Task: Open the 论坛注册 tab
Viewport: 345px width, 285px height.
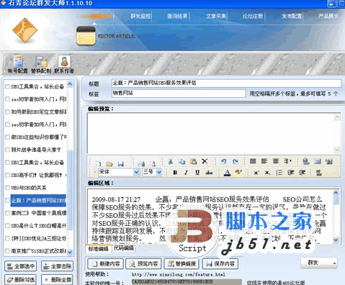Action: pos(253,17)
